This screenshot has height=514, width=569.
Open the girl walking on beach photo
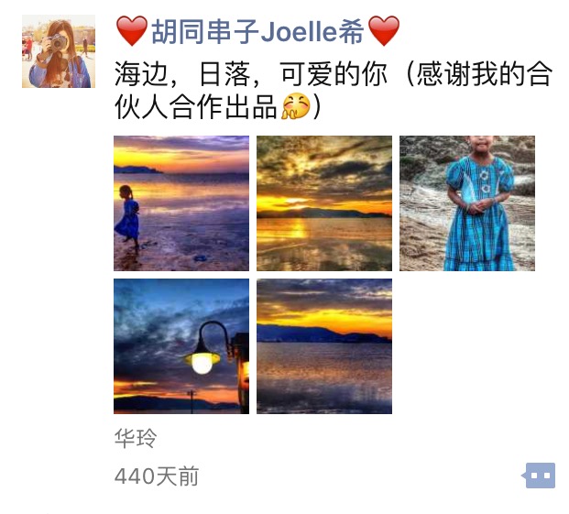[x=181, y=203]
